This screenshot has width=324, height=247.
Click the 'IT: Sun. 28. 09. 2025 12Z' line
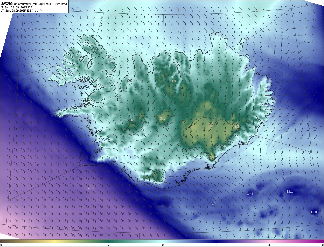17,7
